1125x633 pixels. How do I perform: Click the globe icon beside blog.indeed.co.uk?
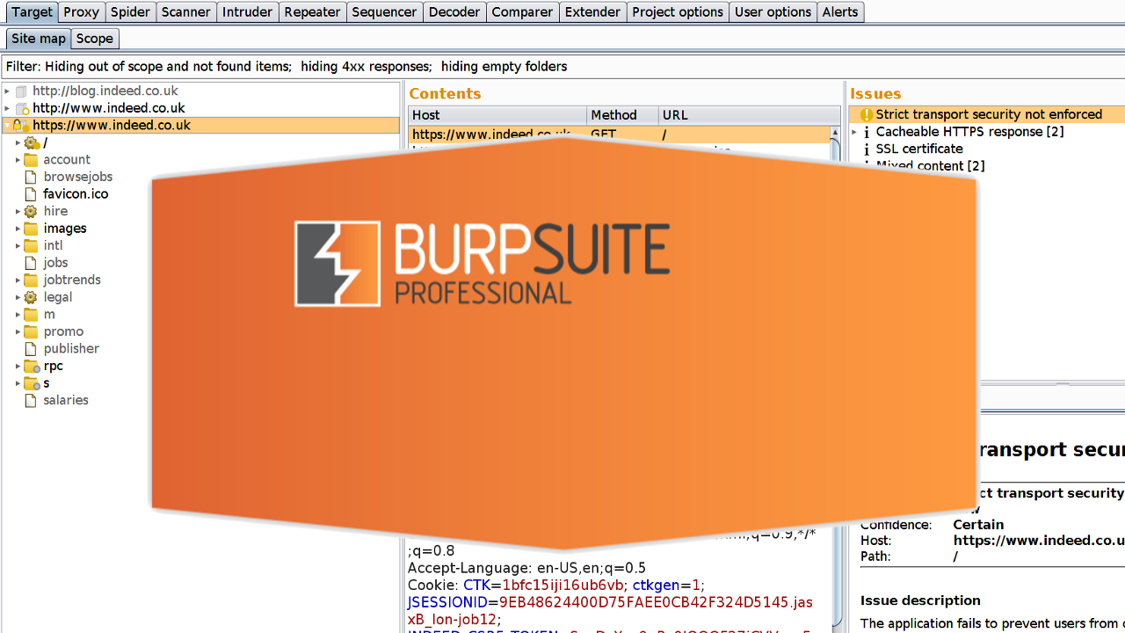pos(20,91)
